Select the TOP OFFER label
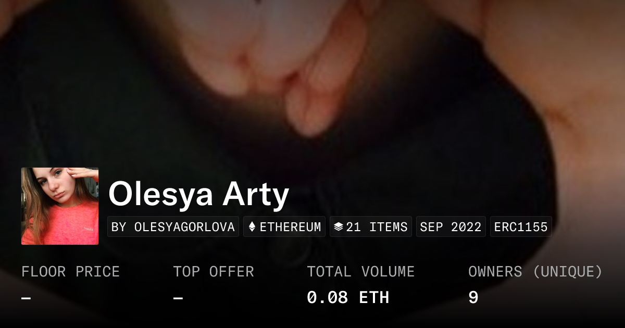The height and width of the screenshot is (328, 625). click(x=214, y=272)
